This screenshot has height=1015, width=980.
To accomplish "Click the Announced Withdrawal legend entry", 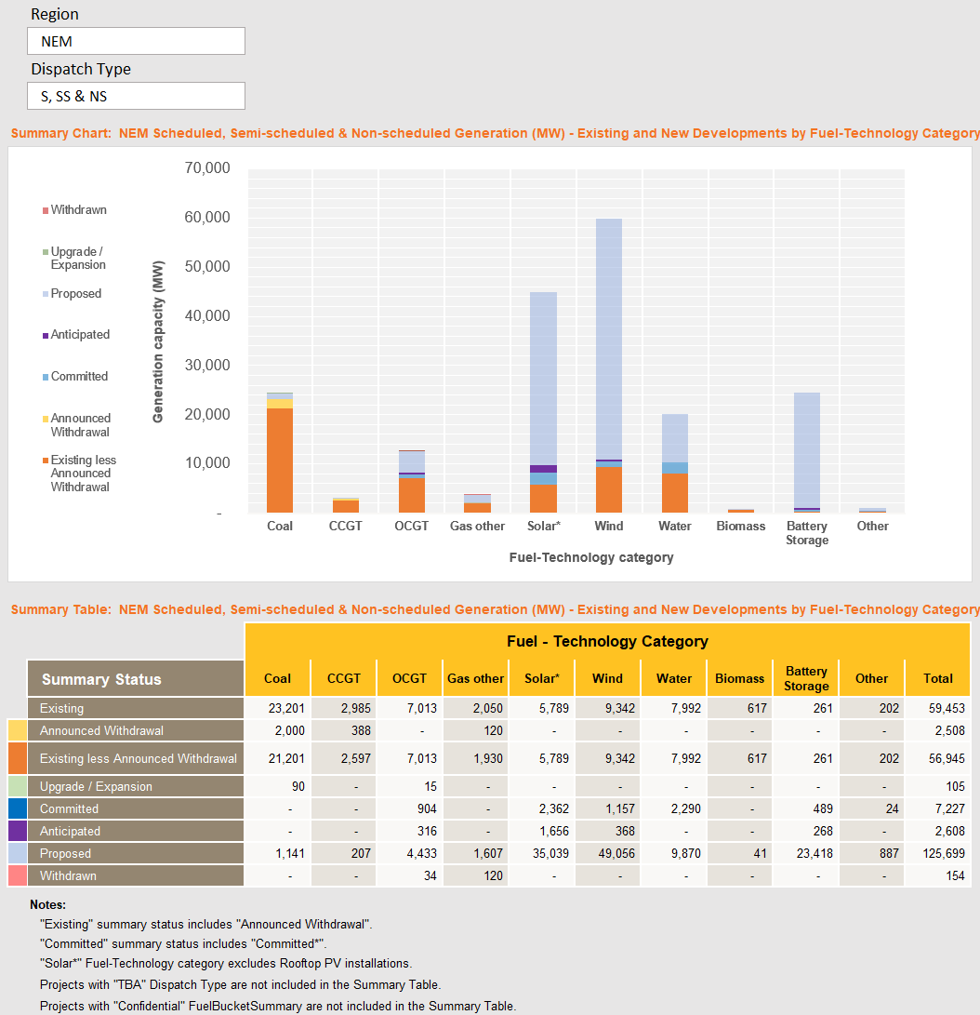I will pos(80,425).
